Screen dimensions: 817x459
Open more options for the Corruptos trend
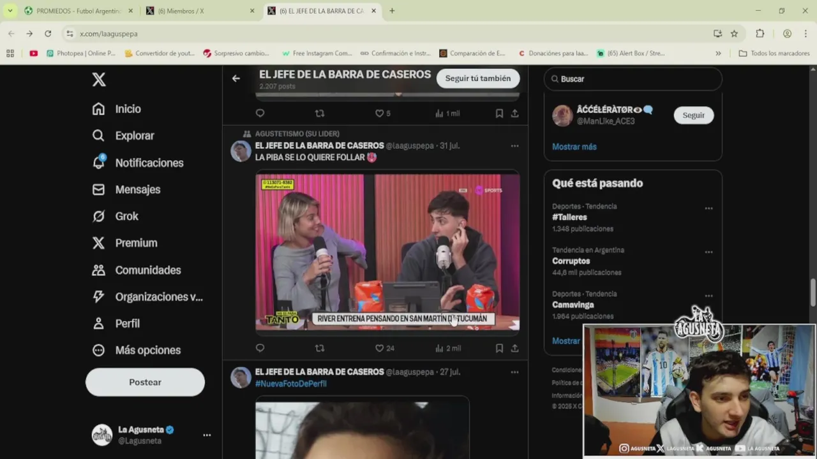point(708,252)
